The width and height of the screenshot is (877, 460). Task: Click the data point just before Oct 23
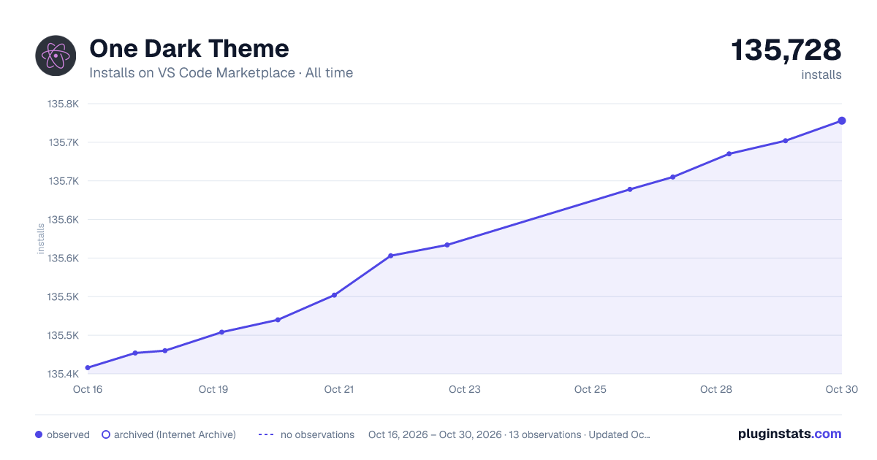(447, 245)
